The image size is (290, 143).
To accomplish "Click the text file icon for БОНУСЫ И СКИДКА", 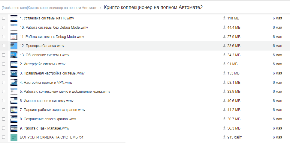I will point(14,137).
